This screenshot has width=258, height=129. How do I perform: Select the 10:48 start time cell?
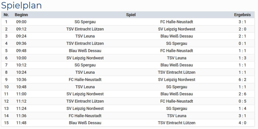pyautogui.click(x=21, y=87)
